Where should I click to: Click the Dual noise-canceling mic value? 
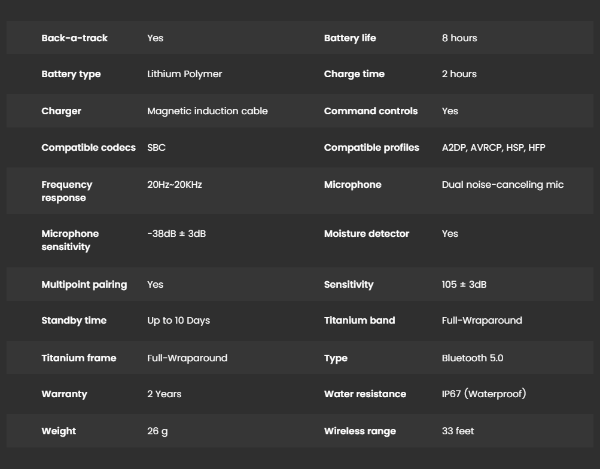(x=502, y=184)
